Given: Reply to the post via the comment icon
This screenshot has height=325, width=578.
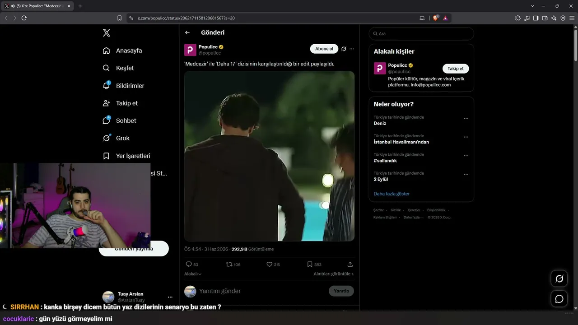Looking at the screenshot, I should click(189, 265).
